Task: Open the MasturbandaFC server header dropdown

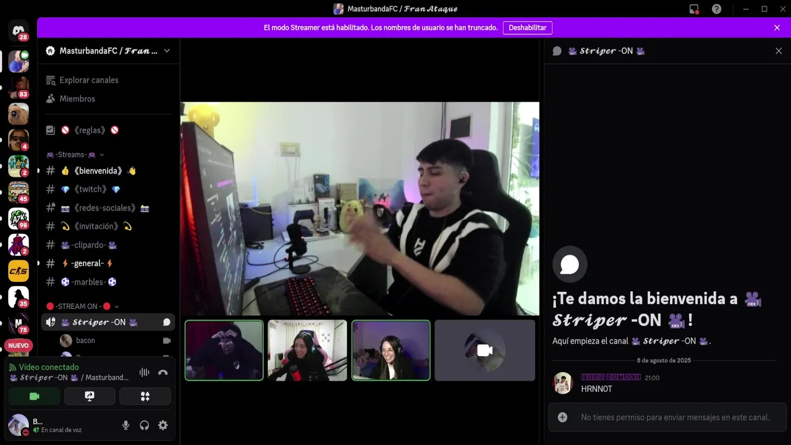Action: pyautogui.click(x=108, y=51)
